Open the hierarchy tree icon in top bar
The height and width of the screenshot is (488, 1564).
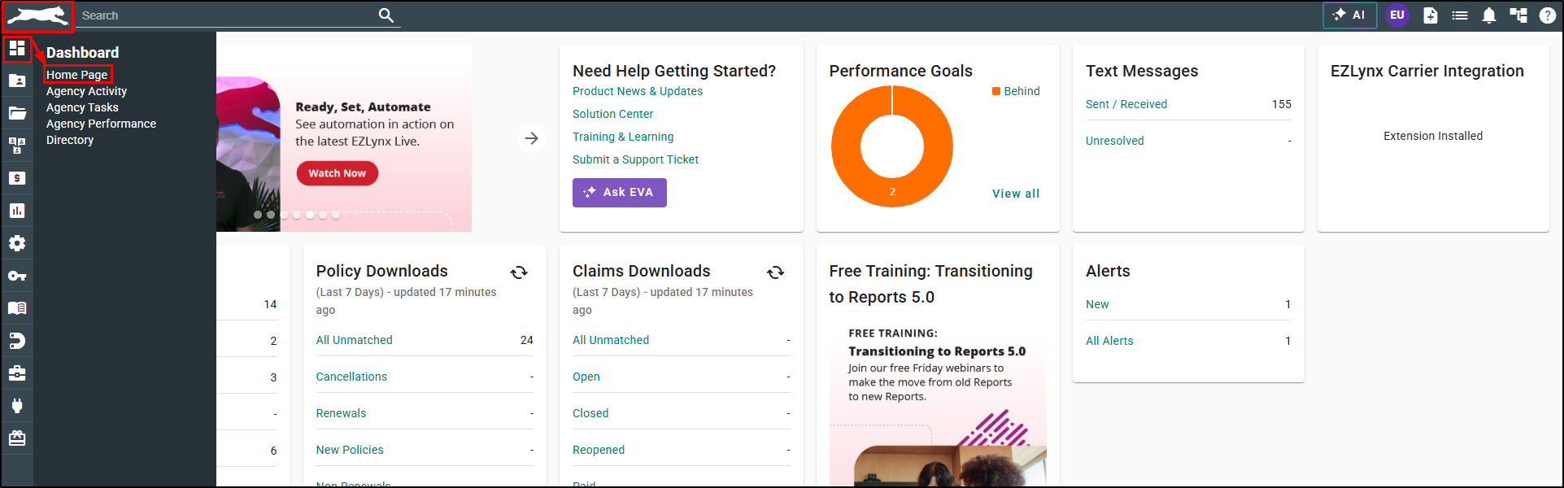[1518, 15]
